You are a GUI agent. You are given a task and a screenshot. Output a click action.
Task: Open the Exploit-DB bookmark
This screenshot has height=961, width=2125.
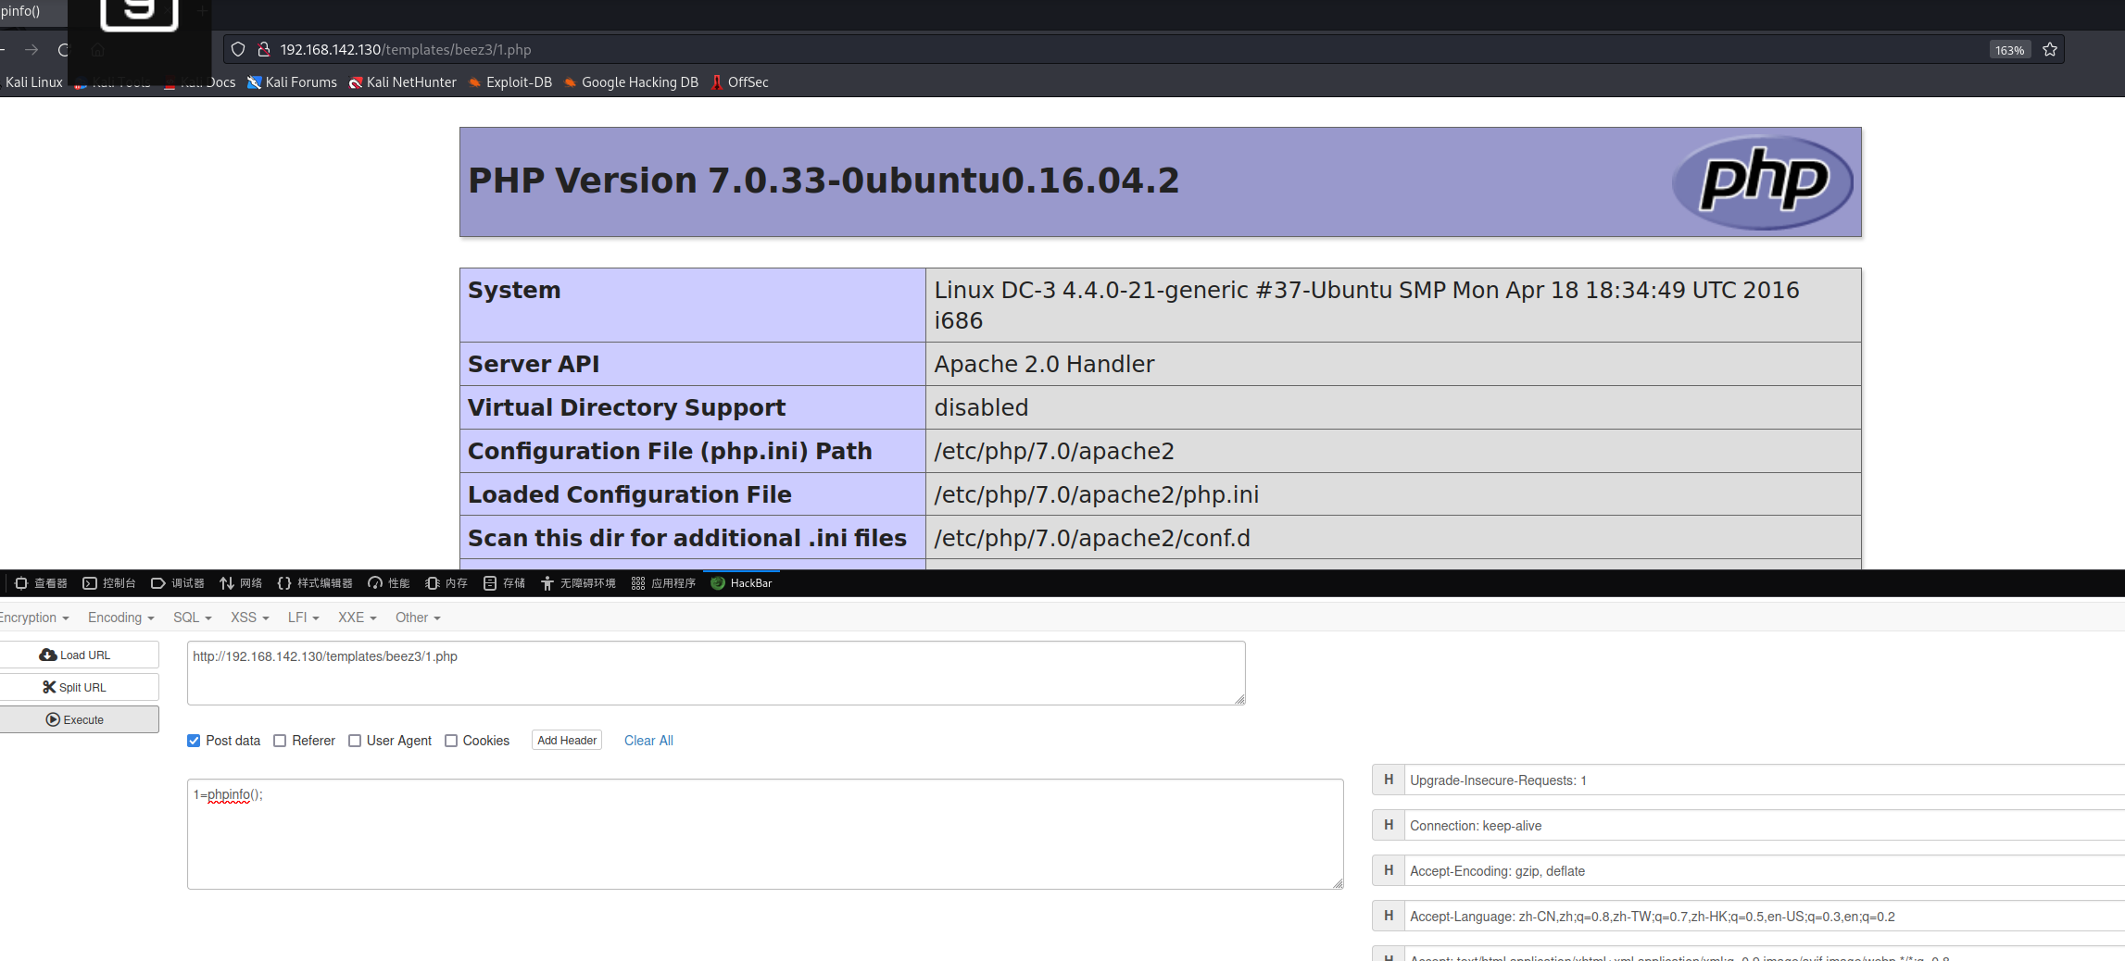tap(510, 82)
